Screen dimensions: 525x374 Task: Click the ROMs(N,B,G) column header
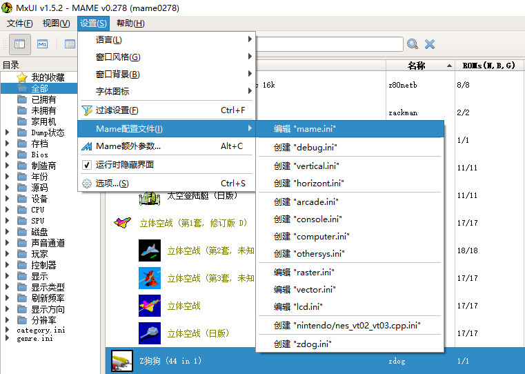(x=488, y=66)
